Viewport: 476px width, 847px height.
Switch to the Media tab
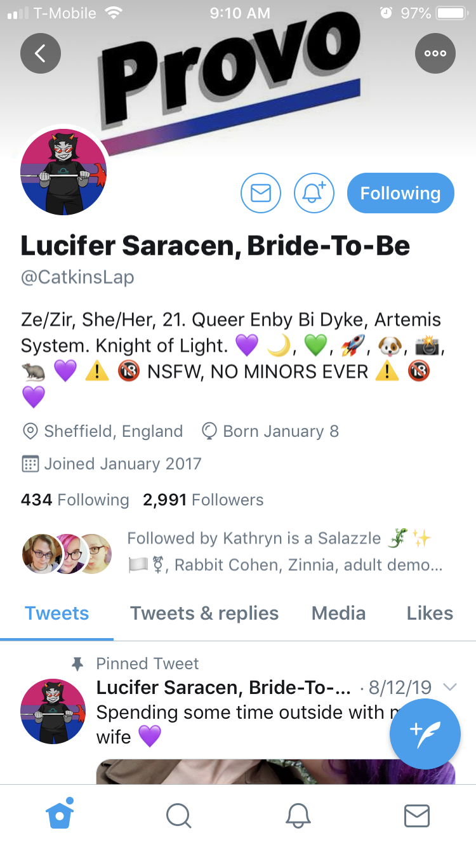338,613
